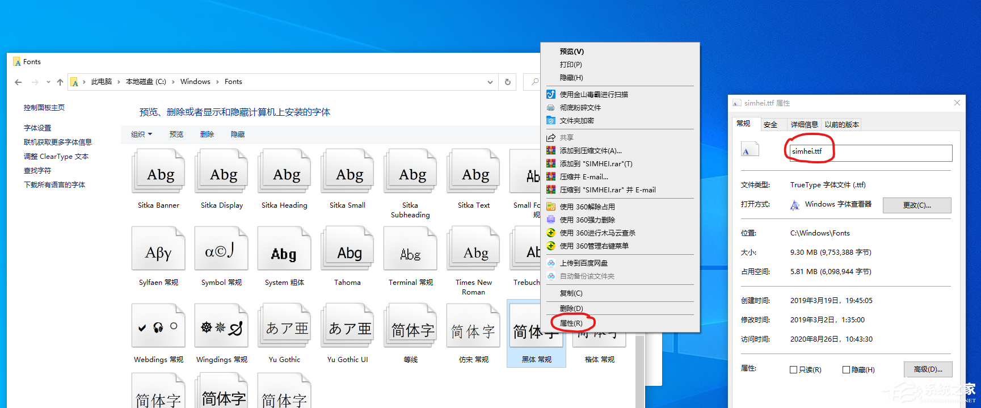Viewport: 981px width, 408px height.
Task: Expand the chevron after 本地磁盘 (C:)
Action: tap(173, 82)
